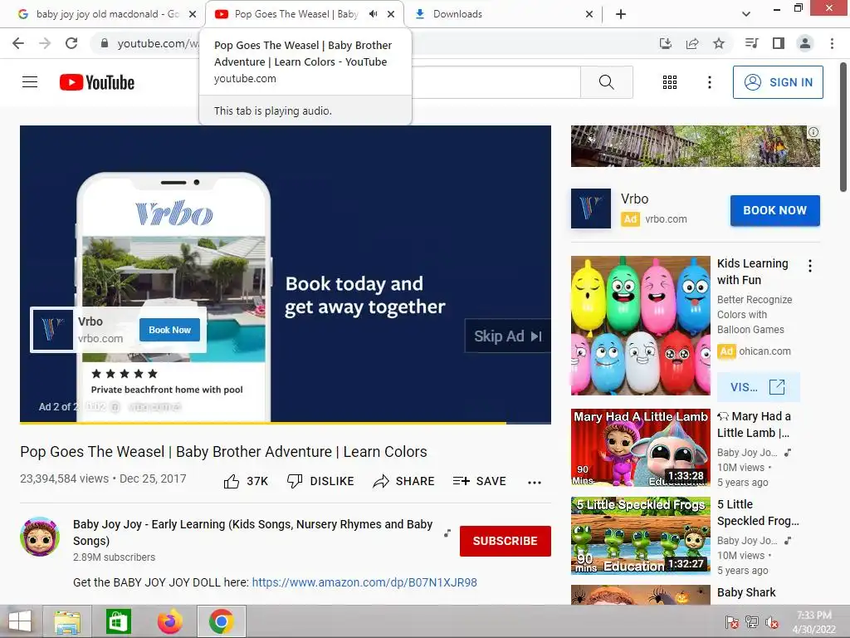
Task: Click the page vertical scrollbar
Action: point(843,127)
